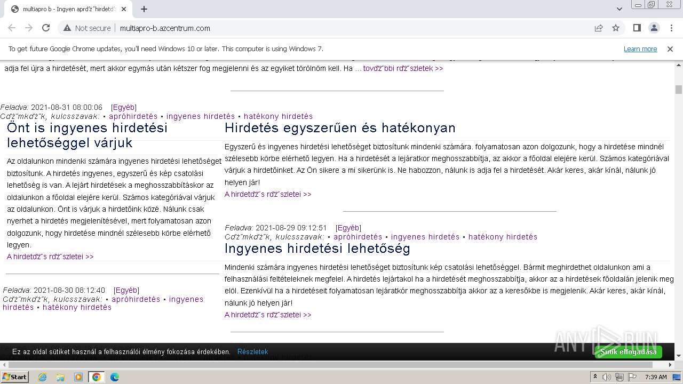Open the Action Center flag icon
Screen dimensions: 683x384
632,377
